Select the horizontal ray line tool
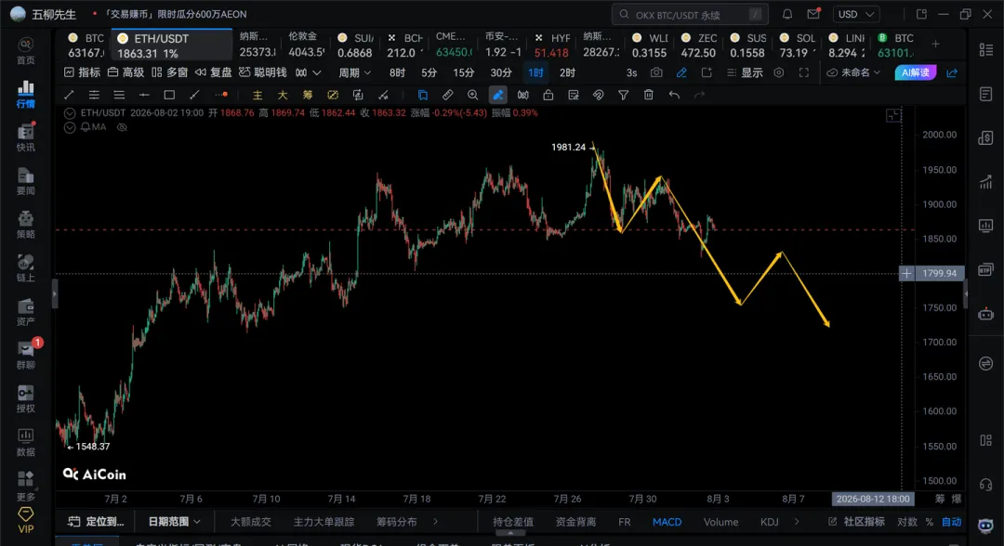Screen dimensions: 1004x546 click(144, 95)
